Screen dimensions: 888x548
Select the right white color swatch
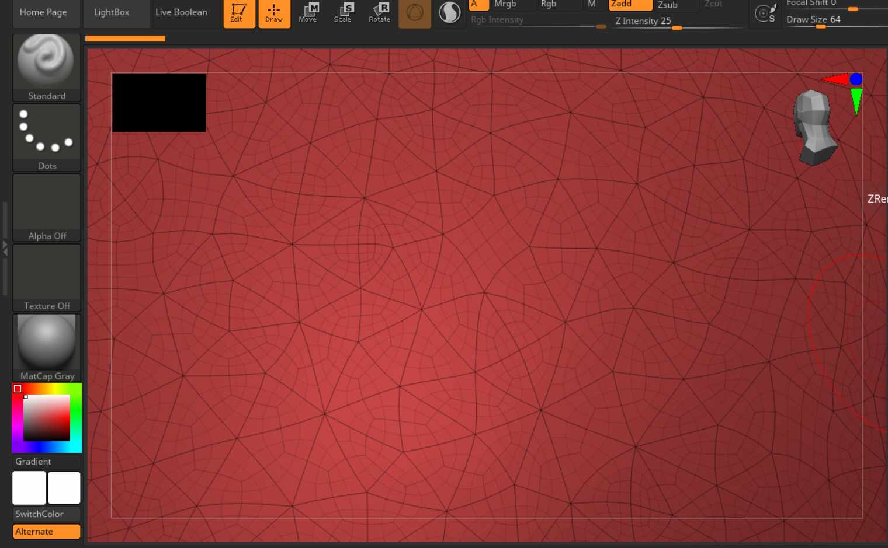64,488
